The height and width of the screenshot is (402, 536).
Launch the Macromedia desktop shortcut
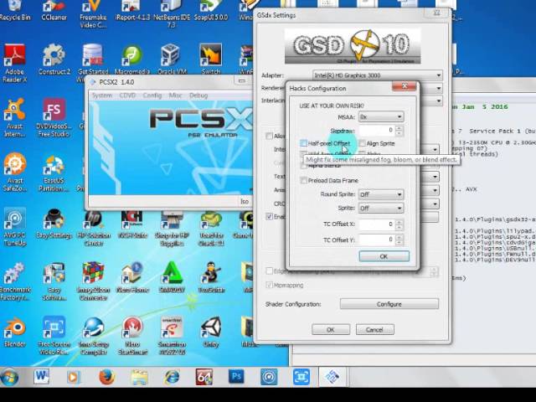coord(132,59)
